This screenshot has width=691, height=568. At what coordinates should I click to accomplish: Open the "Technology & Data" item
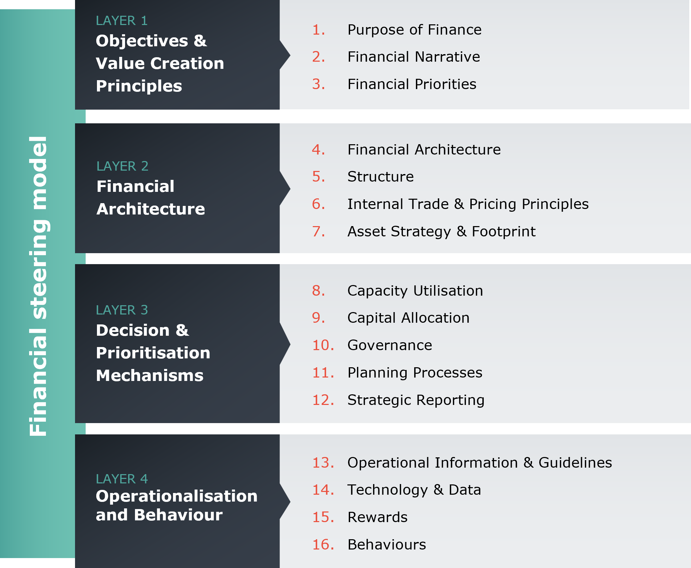tap(414, 490)
